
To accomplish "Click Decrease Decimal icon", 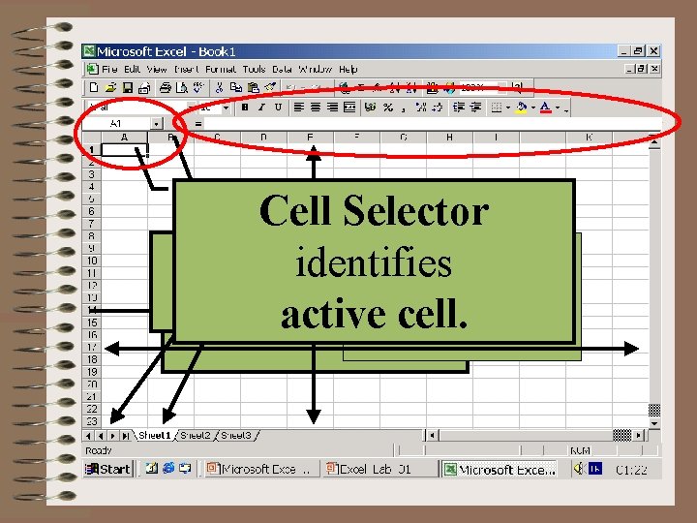I will 438,108.
